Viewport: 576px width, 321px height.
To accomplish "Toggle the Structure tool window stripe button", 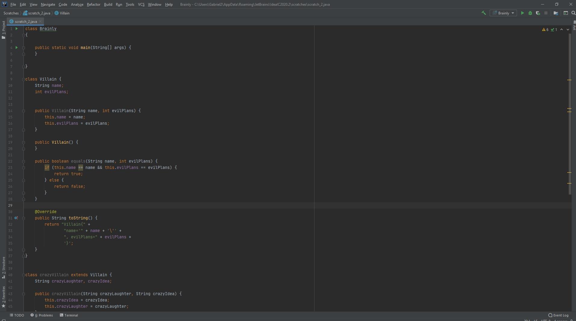I will [x=3, y=267].
